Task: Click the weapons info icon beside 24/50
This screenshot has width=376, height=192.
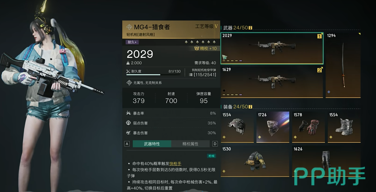Action: [x=250, y=28]
